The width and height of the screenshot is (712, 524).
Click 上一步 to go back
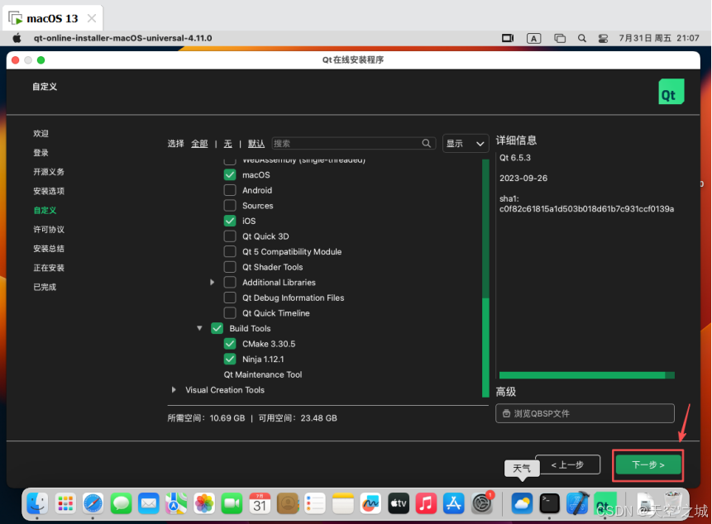pyautogui.click(x=567, y=465)
